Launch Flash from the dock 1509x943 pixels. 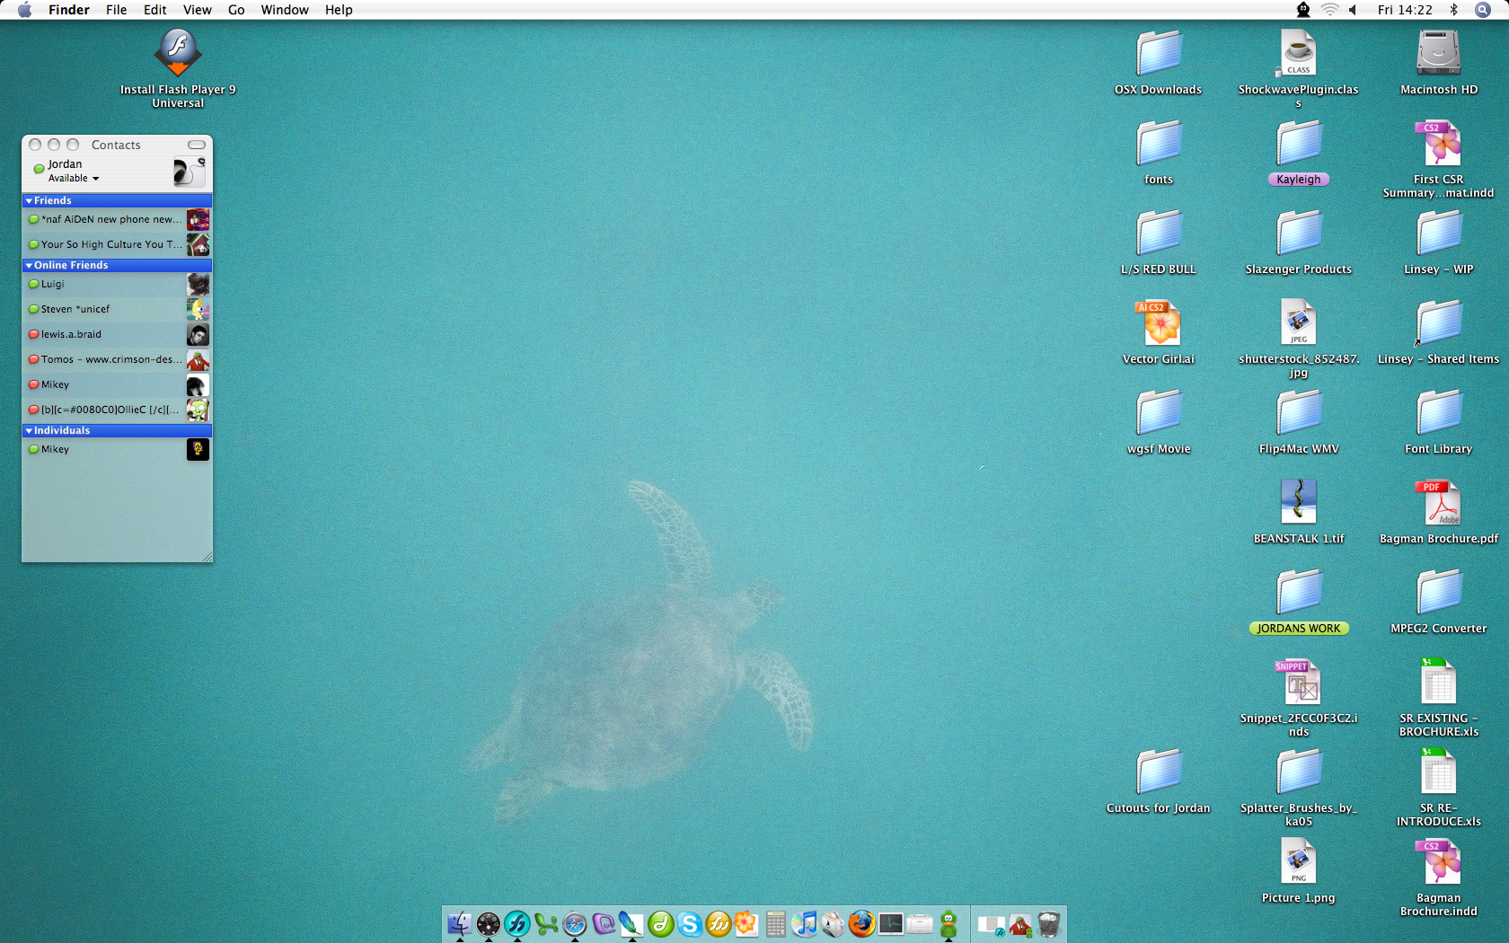[517, 923]
